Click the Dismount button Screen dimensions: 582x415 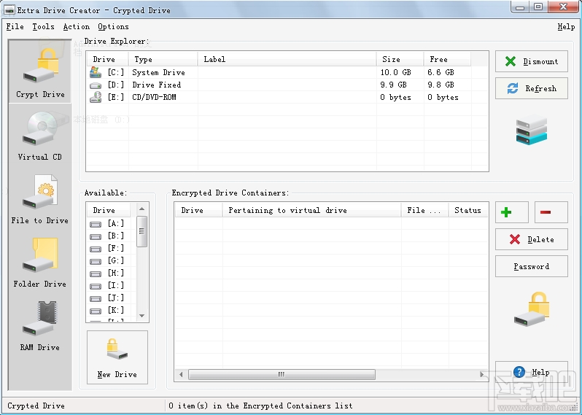(532, 61)
